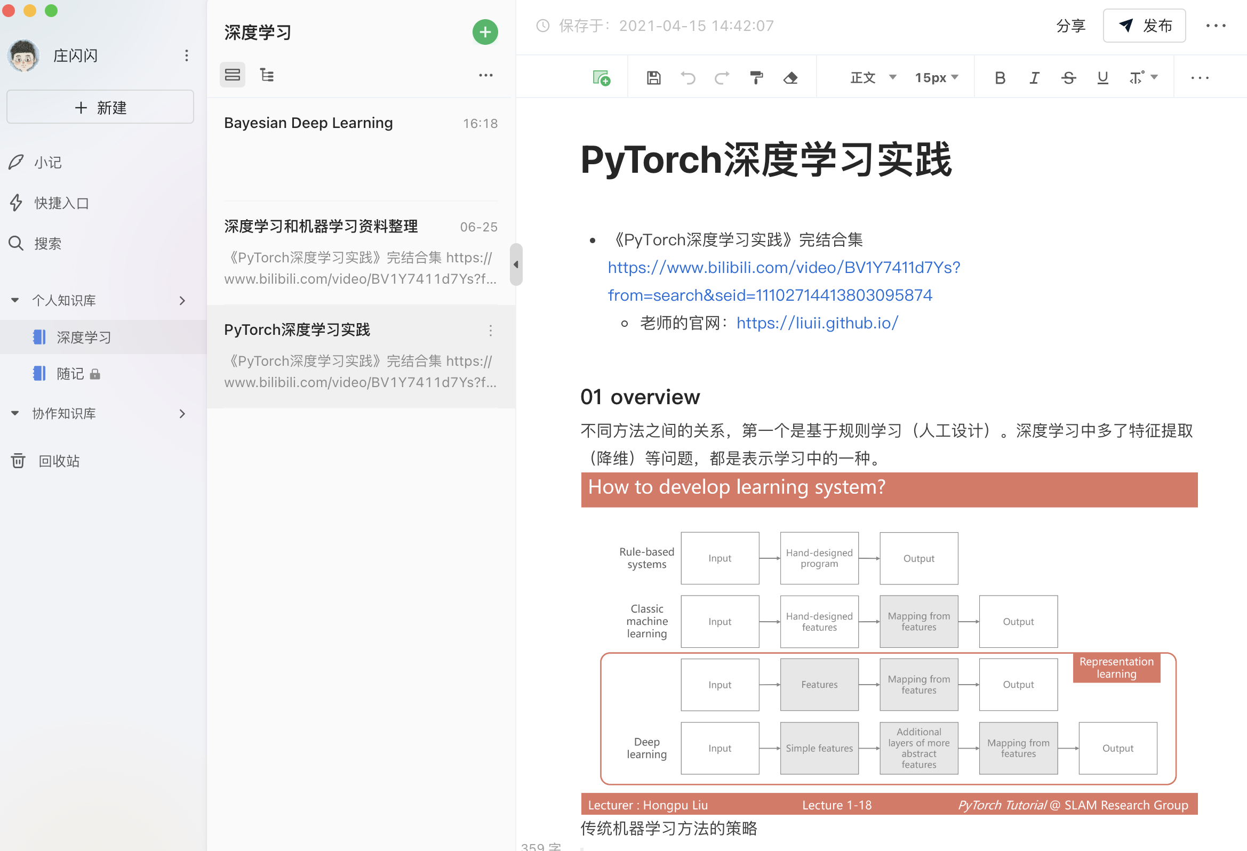This screenshot has width=1247, height=851.
Task: Click the insert block icon with green plus
Action: pyautogui.click(x=601, y=78)
